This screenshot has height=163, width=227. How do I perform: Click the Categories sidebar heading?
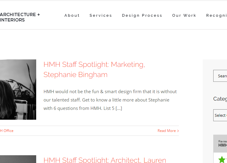tap(220, 99)
